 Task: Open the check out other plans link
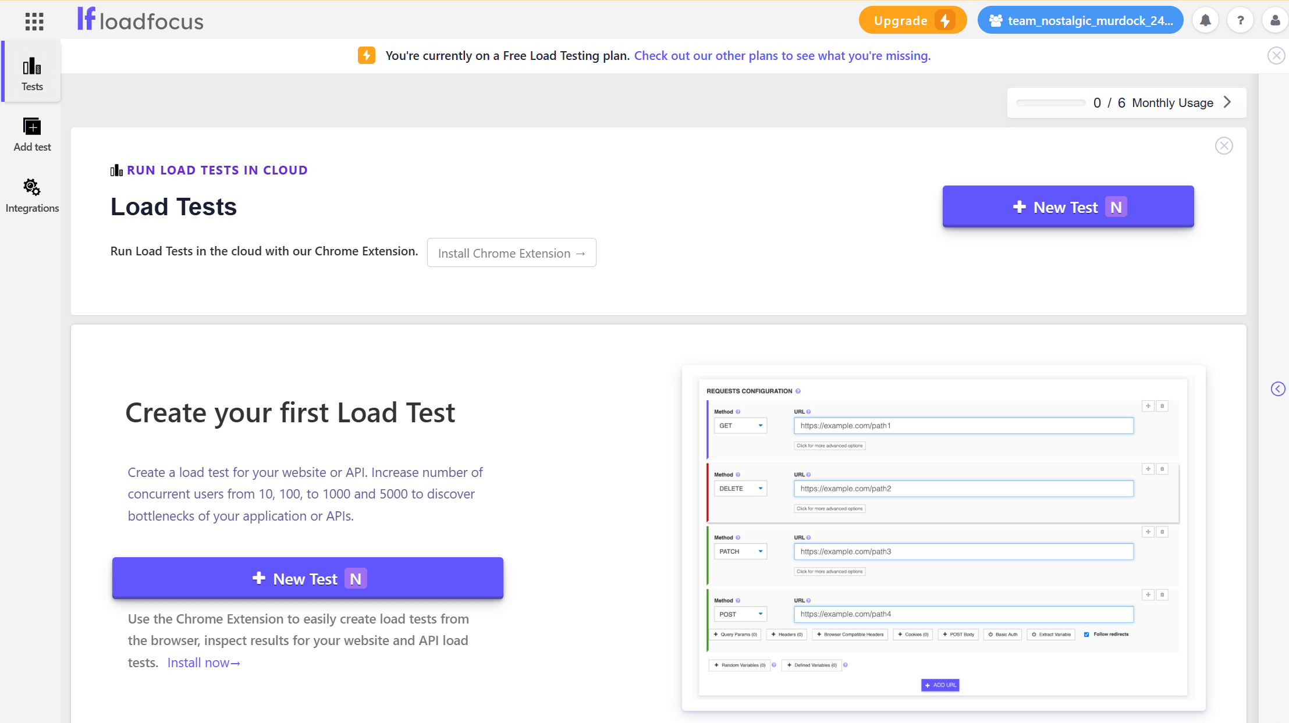tap(782, 56)
